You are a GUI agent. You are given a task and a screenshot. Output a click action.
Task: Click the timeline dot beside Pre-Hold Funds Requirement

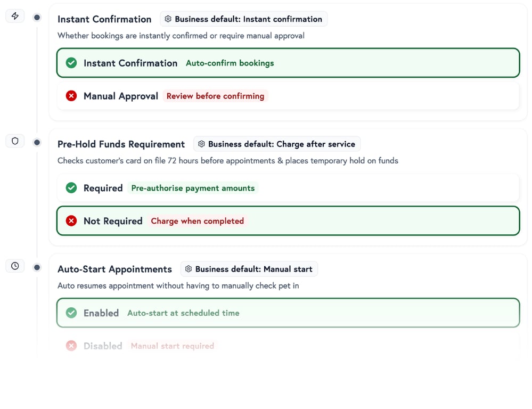pos(37,142)
